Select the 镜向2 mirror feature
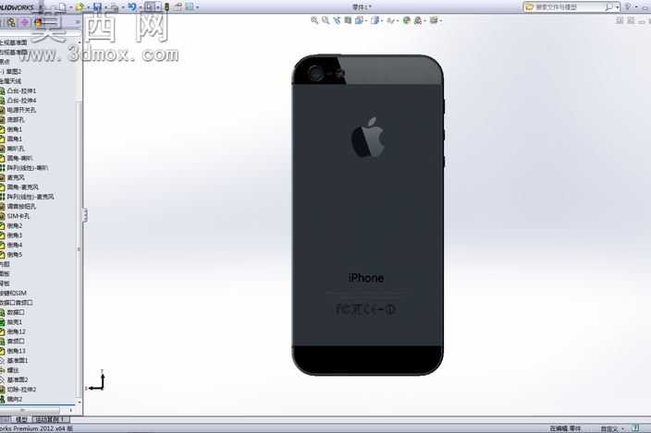 (15, 399)
